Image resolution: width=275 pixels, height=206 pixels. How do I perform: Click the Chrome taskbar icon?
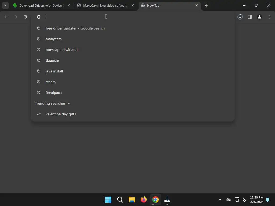155,200
